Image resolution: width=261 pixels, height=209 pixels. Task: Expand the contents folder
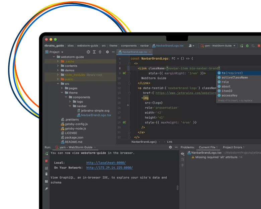coord(58,66)
